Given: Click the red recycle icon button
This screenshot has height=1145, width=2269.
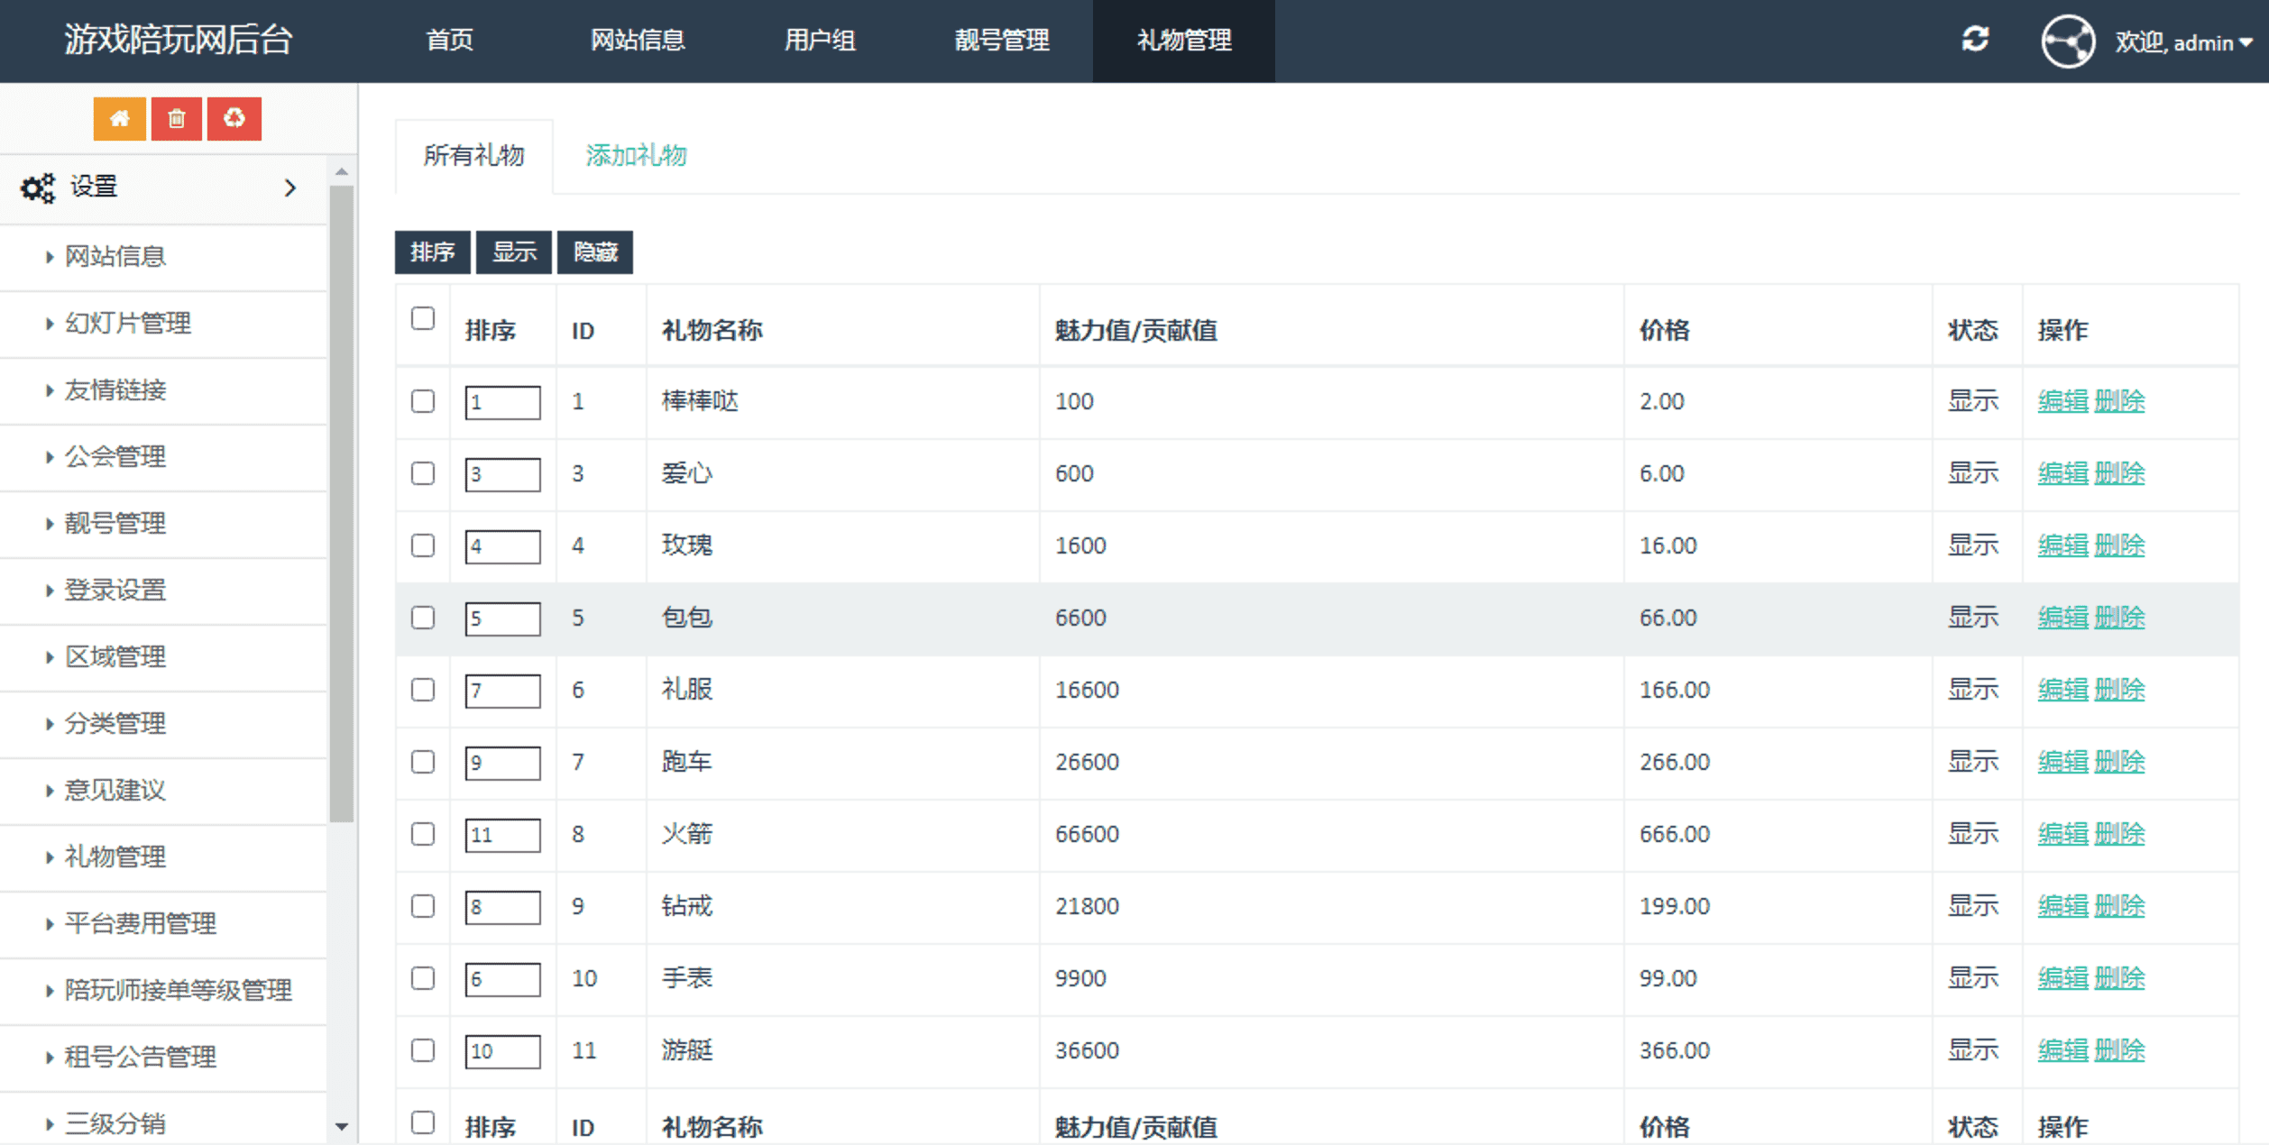Looking at the screenshot, I should coord(234,119).
